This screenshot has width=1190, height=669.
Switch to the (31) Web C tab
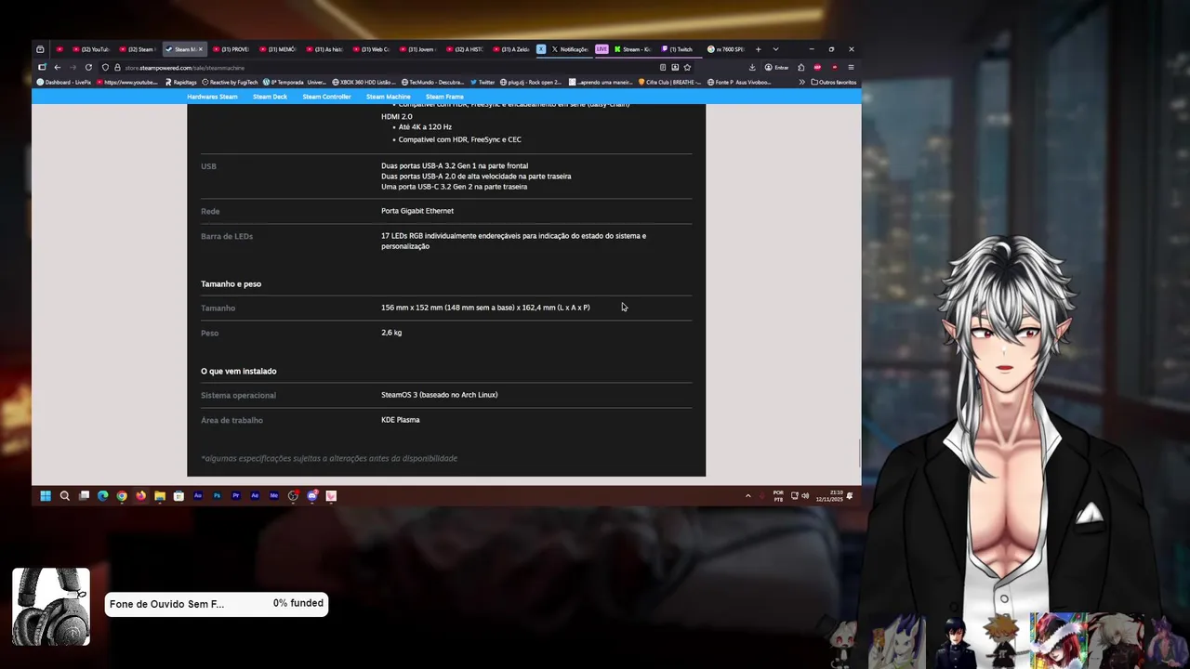point(371,49)
